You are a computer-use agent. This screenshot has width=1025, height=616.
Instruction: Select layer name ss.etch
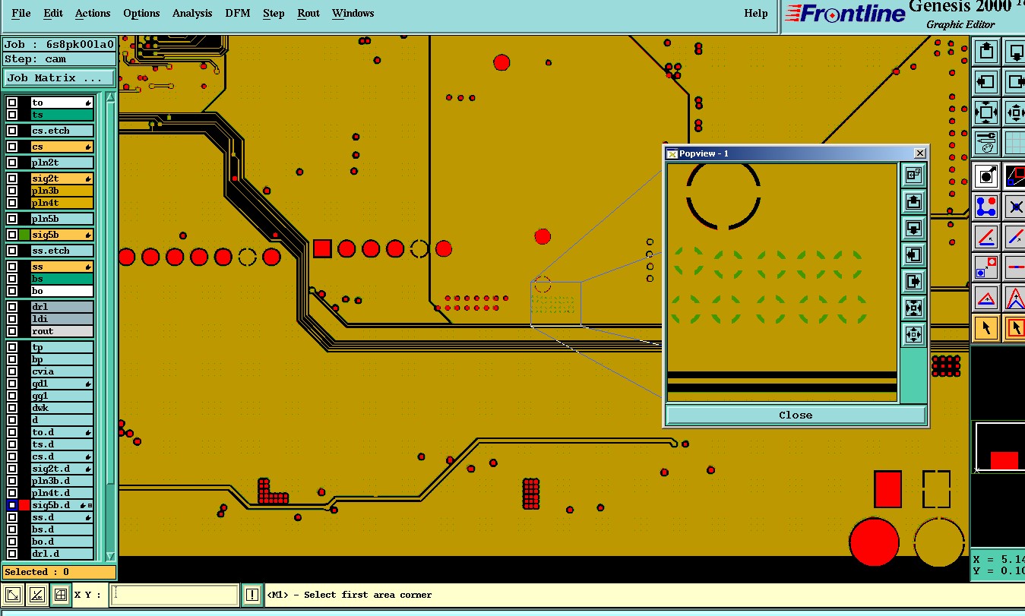coord(62,251)
